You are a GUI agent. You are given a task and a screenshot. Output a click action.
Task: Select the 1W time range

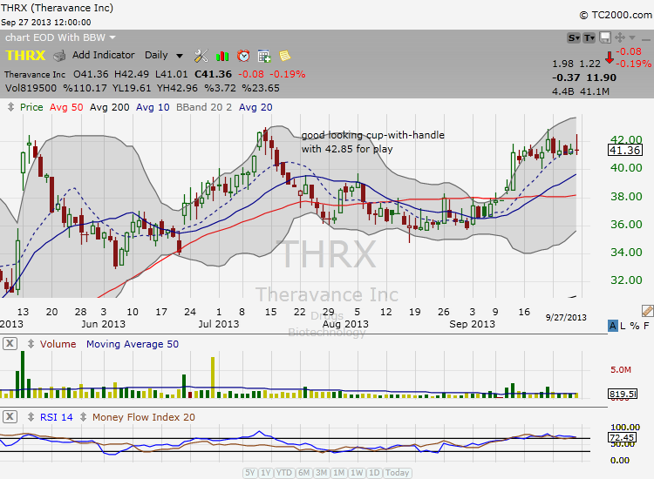[357, 473]
